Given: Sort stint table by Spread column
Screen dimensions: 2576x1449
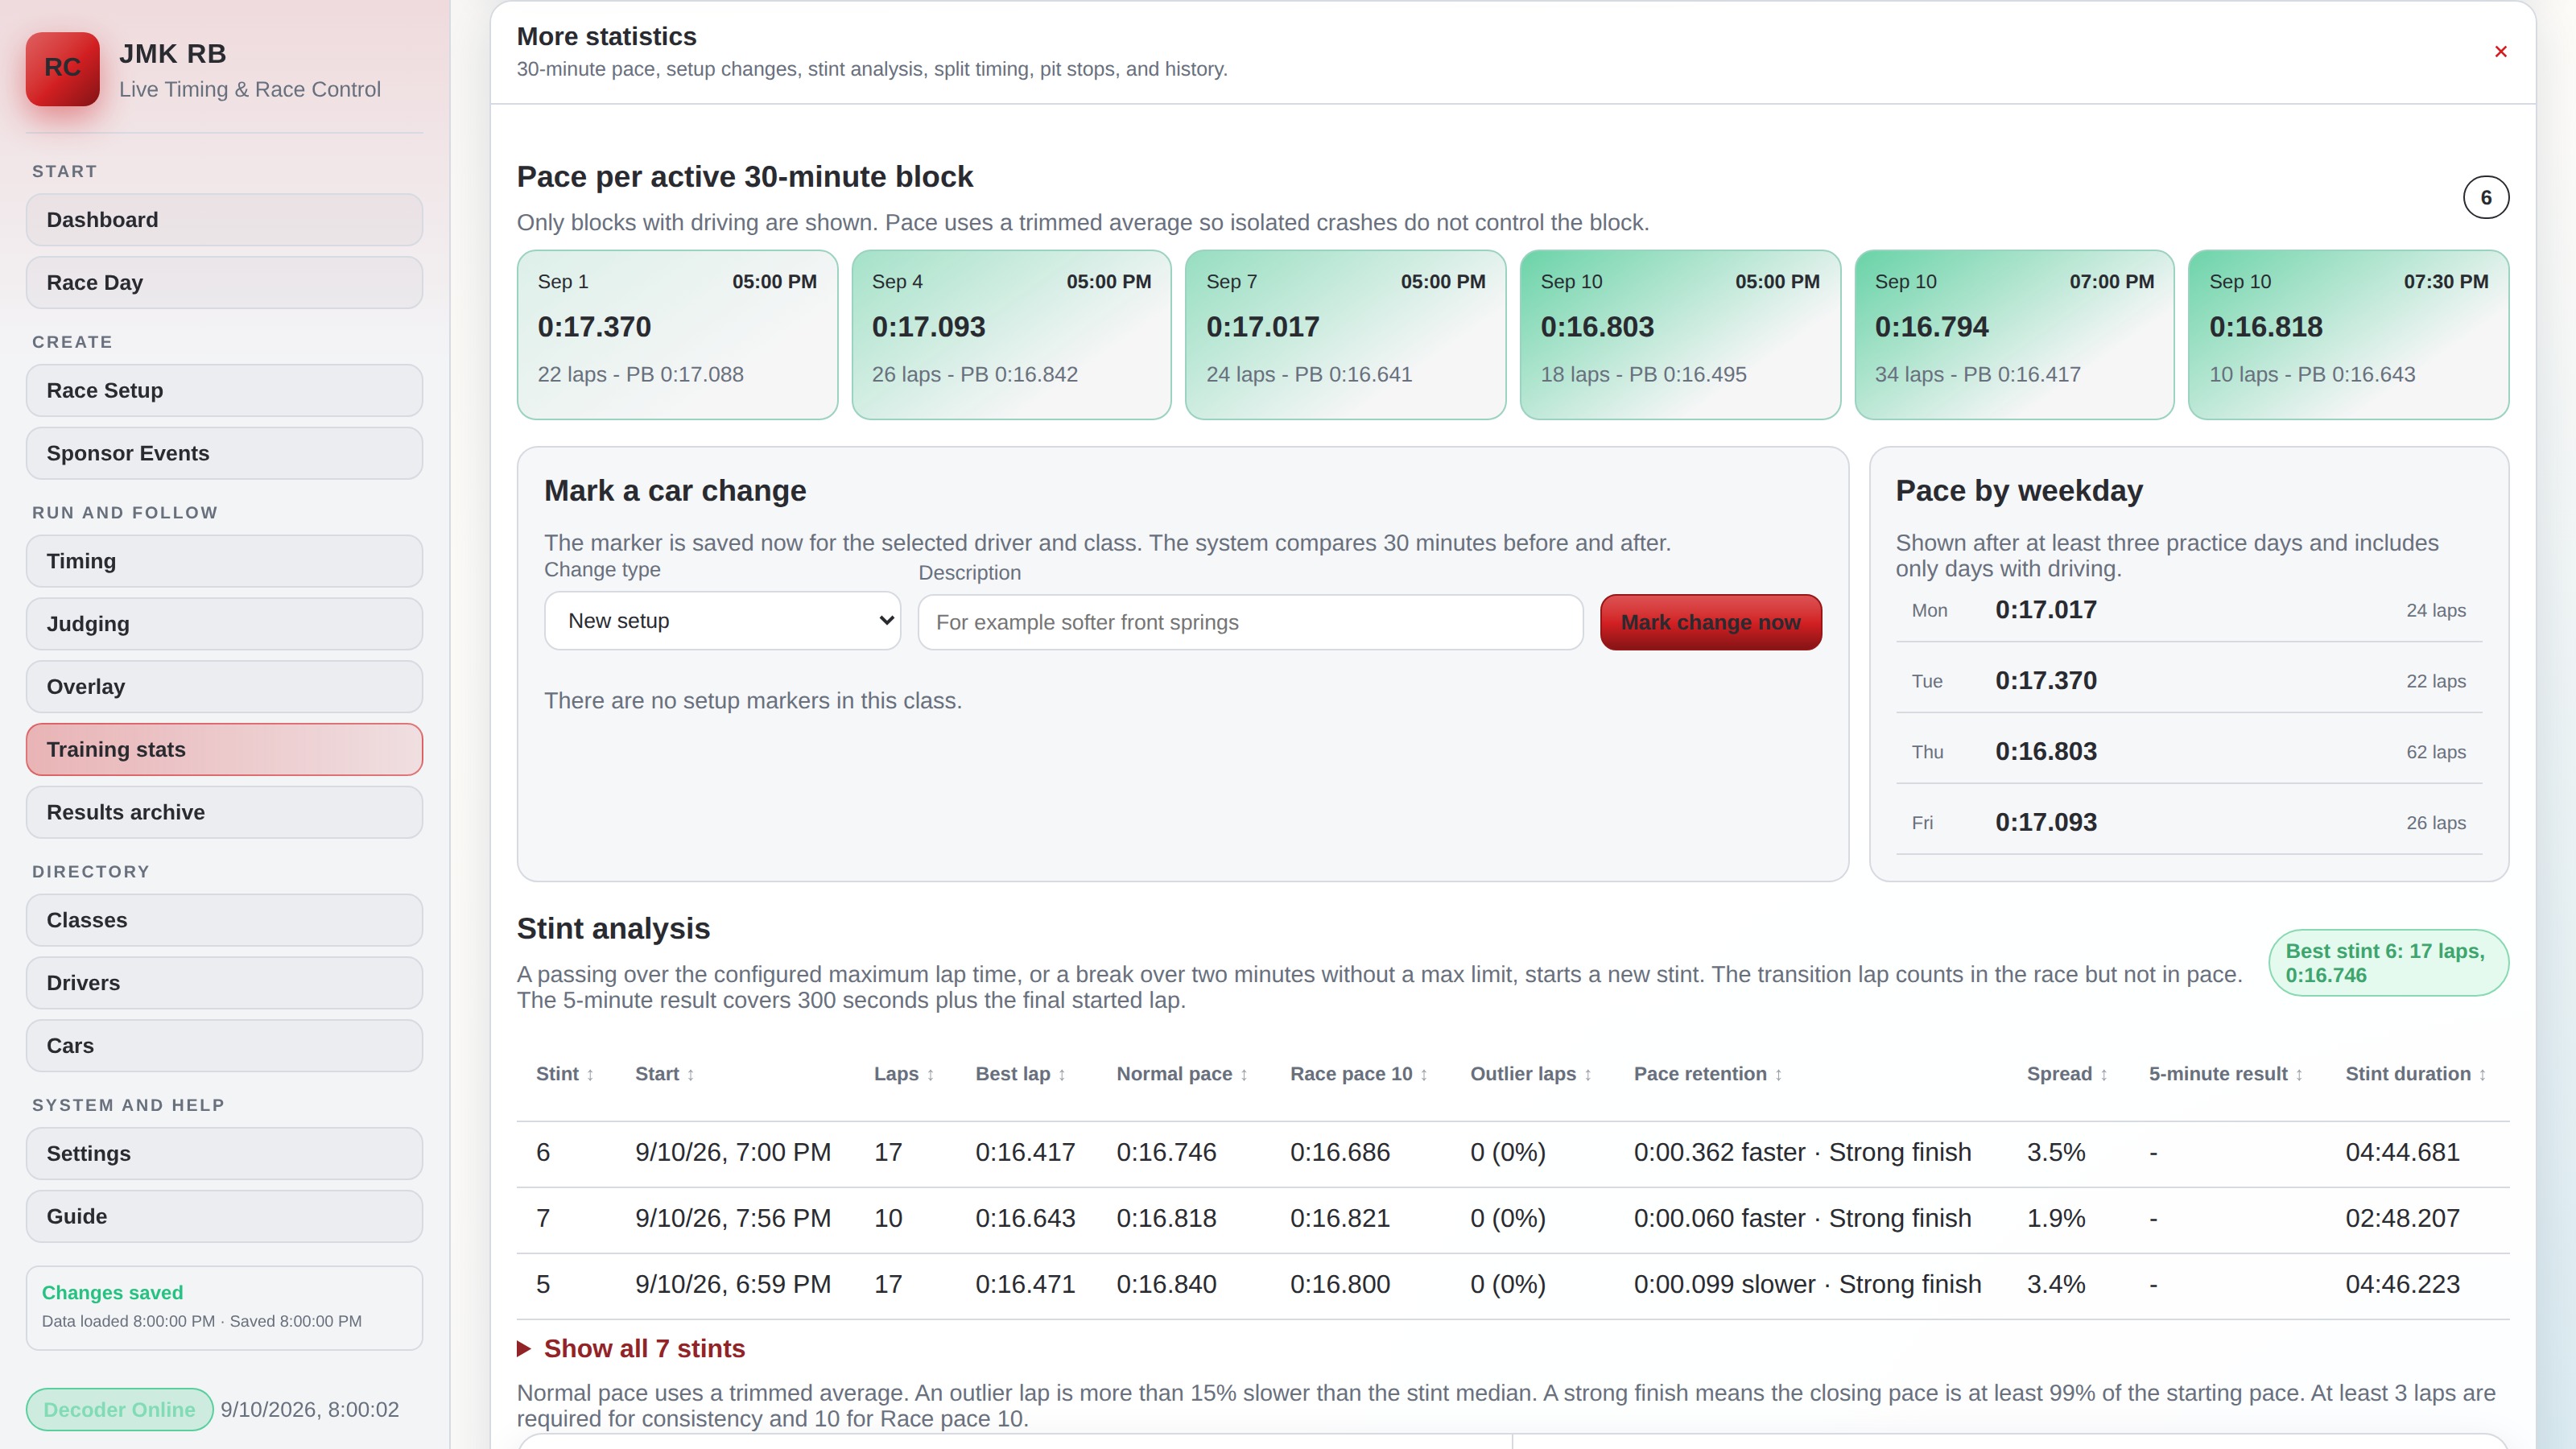Looking at the screenshot, I should (x=2067, y=1074).
